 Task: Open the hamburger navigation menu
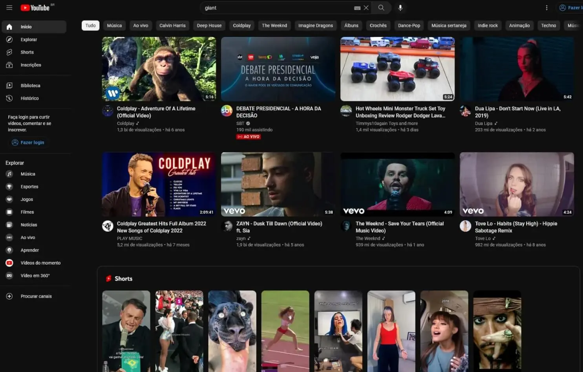pos(9,7)
